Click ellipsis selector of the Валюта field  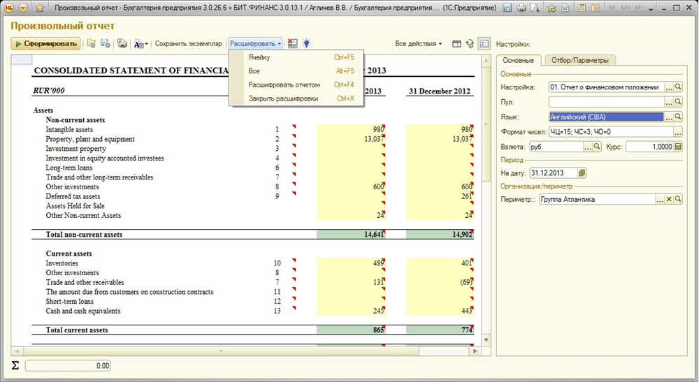coord(588,147)
